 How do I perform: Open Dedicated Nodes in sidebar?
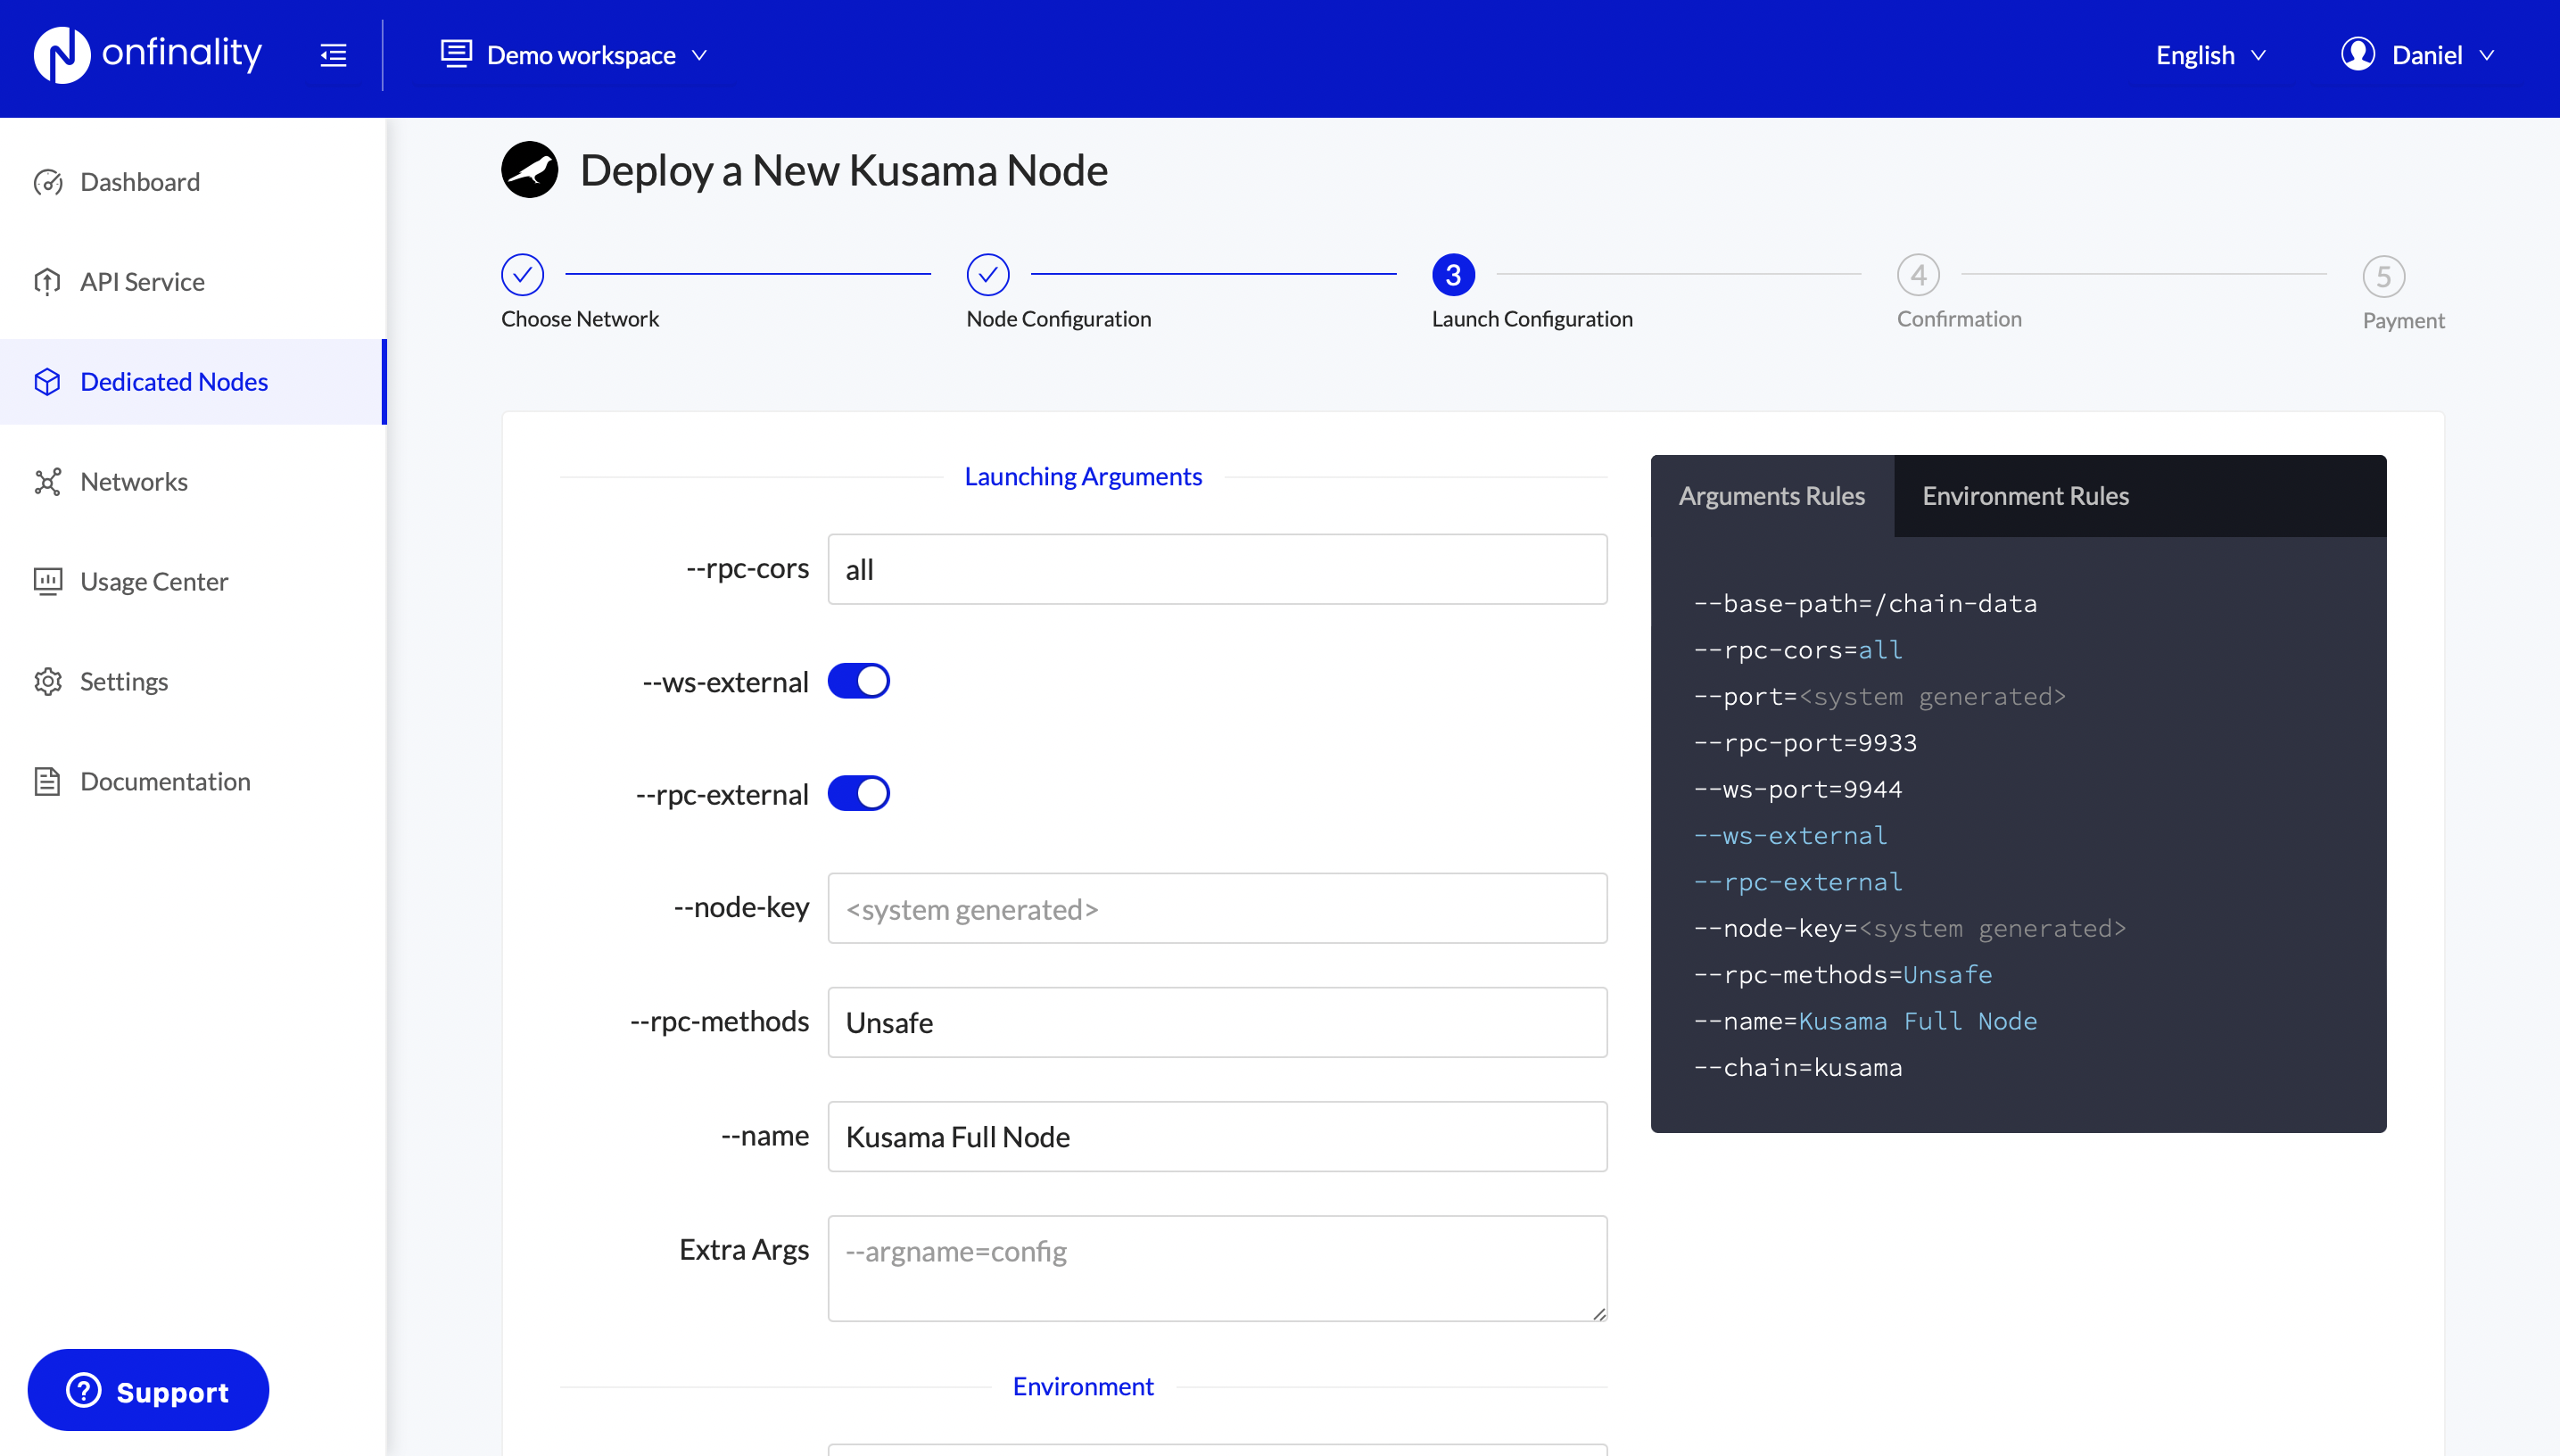coord(174,382)
